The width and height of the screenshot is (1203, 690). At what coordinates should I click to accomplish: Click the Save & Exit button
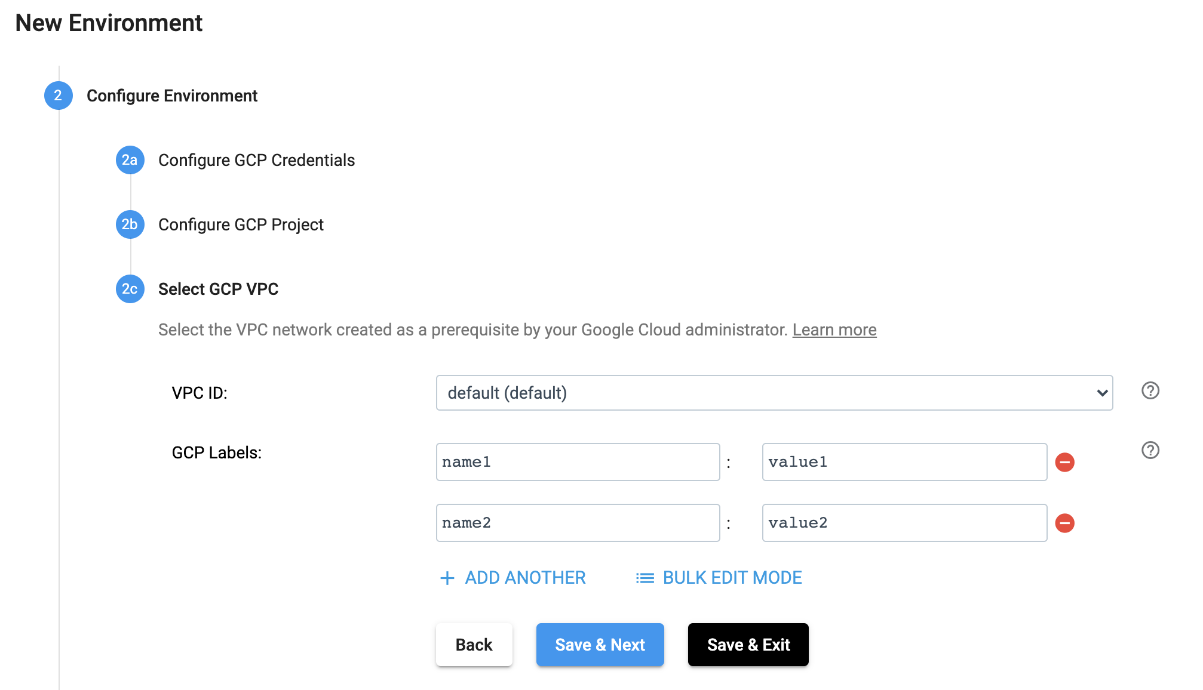click(748, 645)
